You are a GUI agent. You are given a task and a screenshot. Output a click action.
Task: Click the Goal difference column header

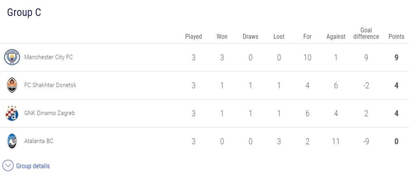pos(366,33)
